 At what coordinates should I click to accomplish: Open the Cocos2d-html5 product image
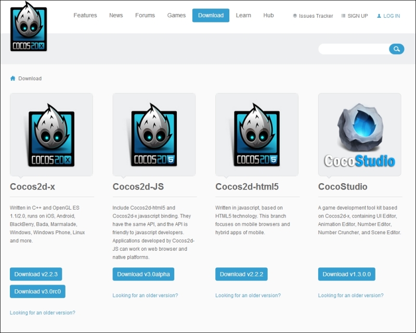click(257, 134)
